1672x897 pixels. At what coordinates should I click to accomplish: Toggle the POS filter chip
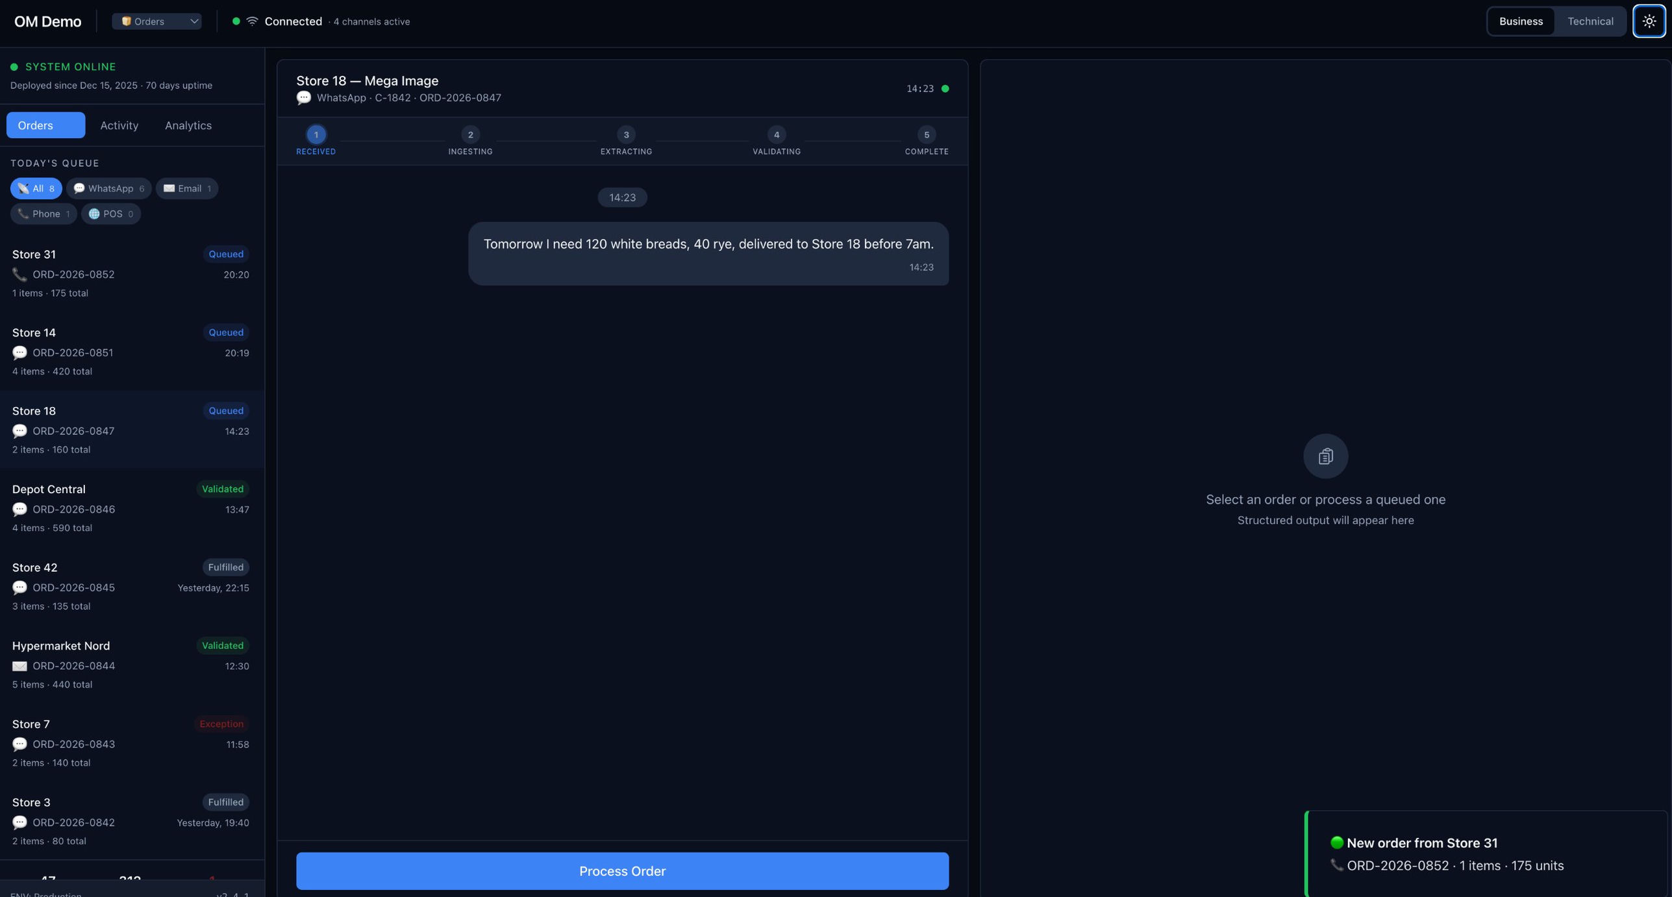tap(110, 214)
